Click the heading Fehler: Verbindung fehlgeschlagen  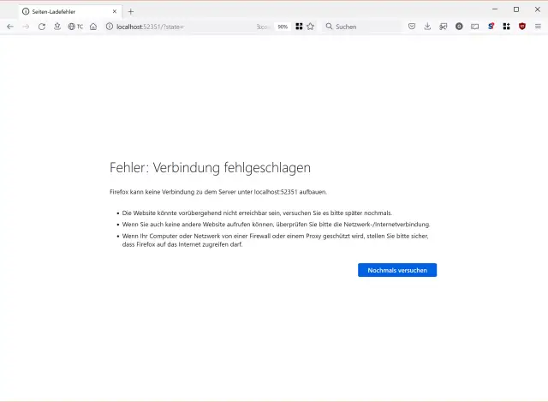[210, 168]
